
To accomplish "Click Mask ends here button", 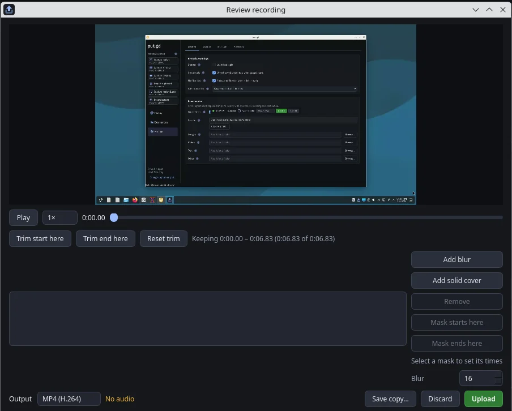I will point(457,343).
